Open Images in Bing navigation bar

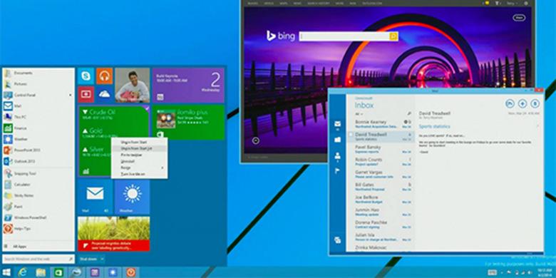pos(253,3)
